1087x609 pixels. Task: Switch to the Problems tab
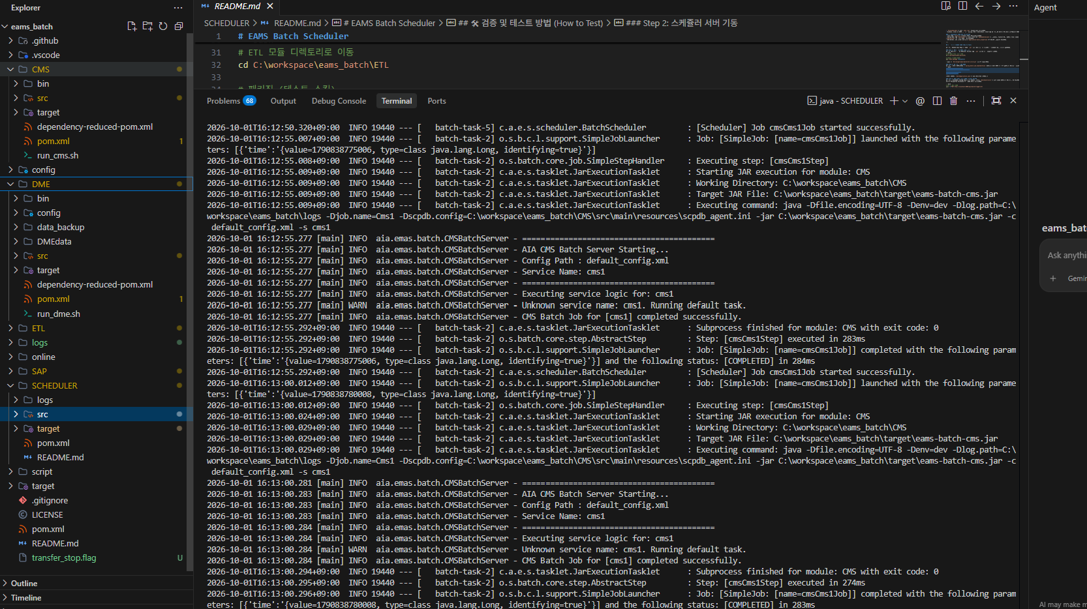click(x=231, y=101)
